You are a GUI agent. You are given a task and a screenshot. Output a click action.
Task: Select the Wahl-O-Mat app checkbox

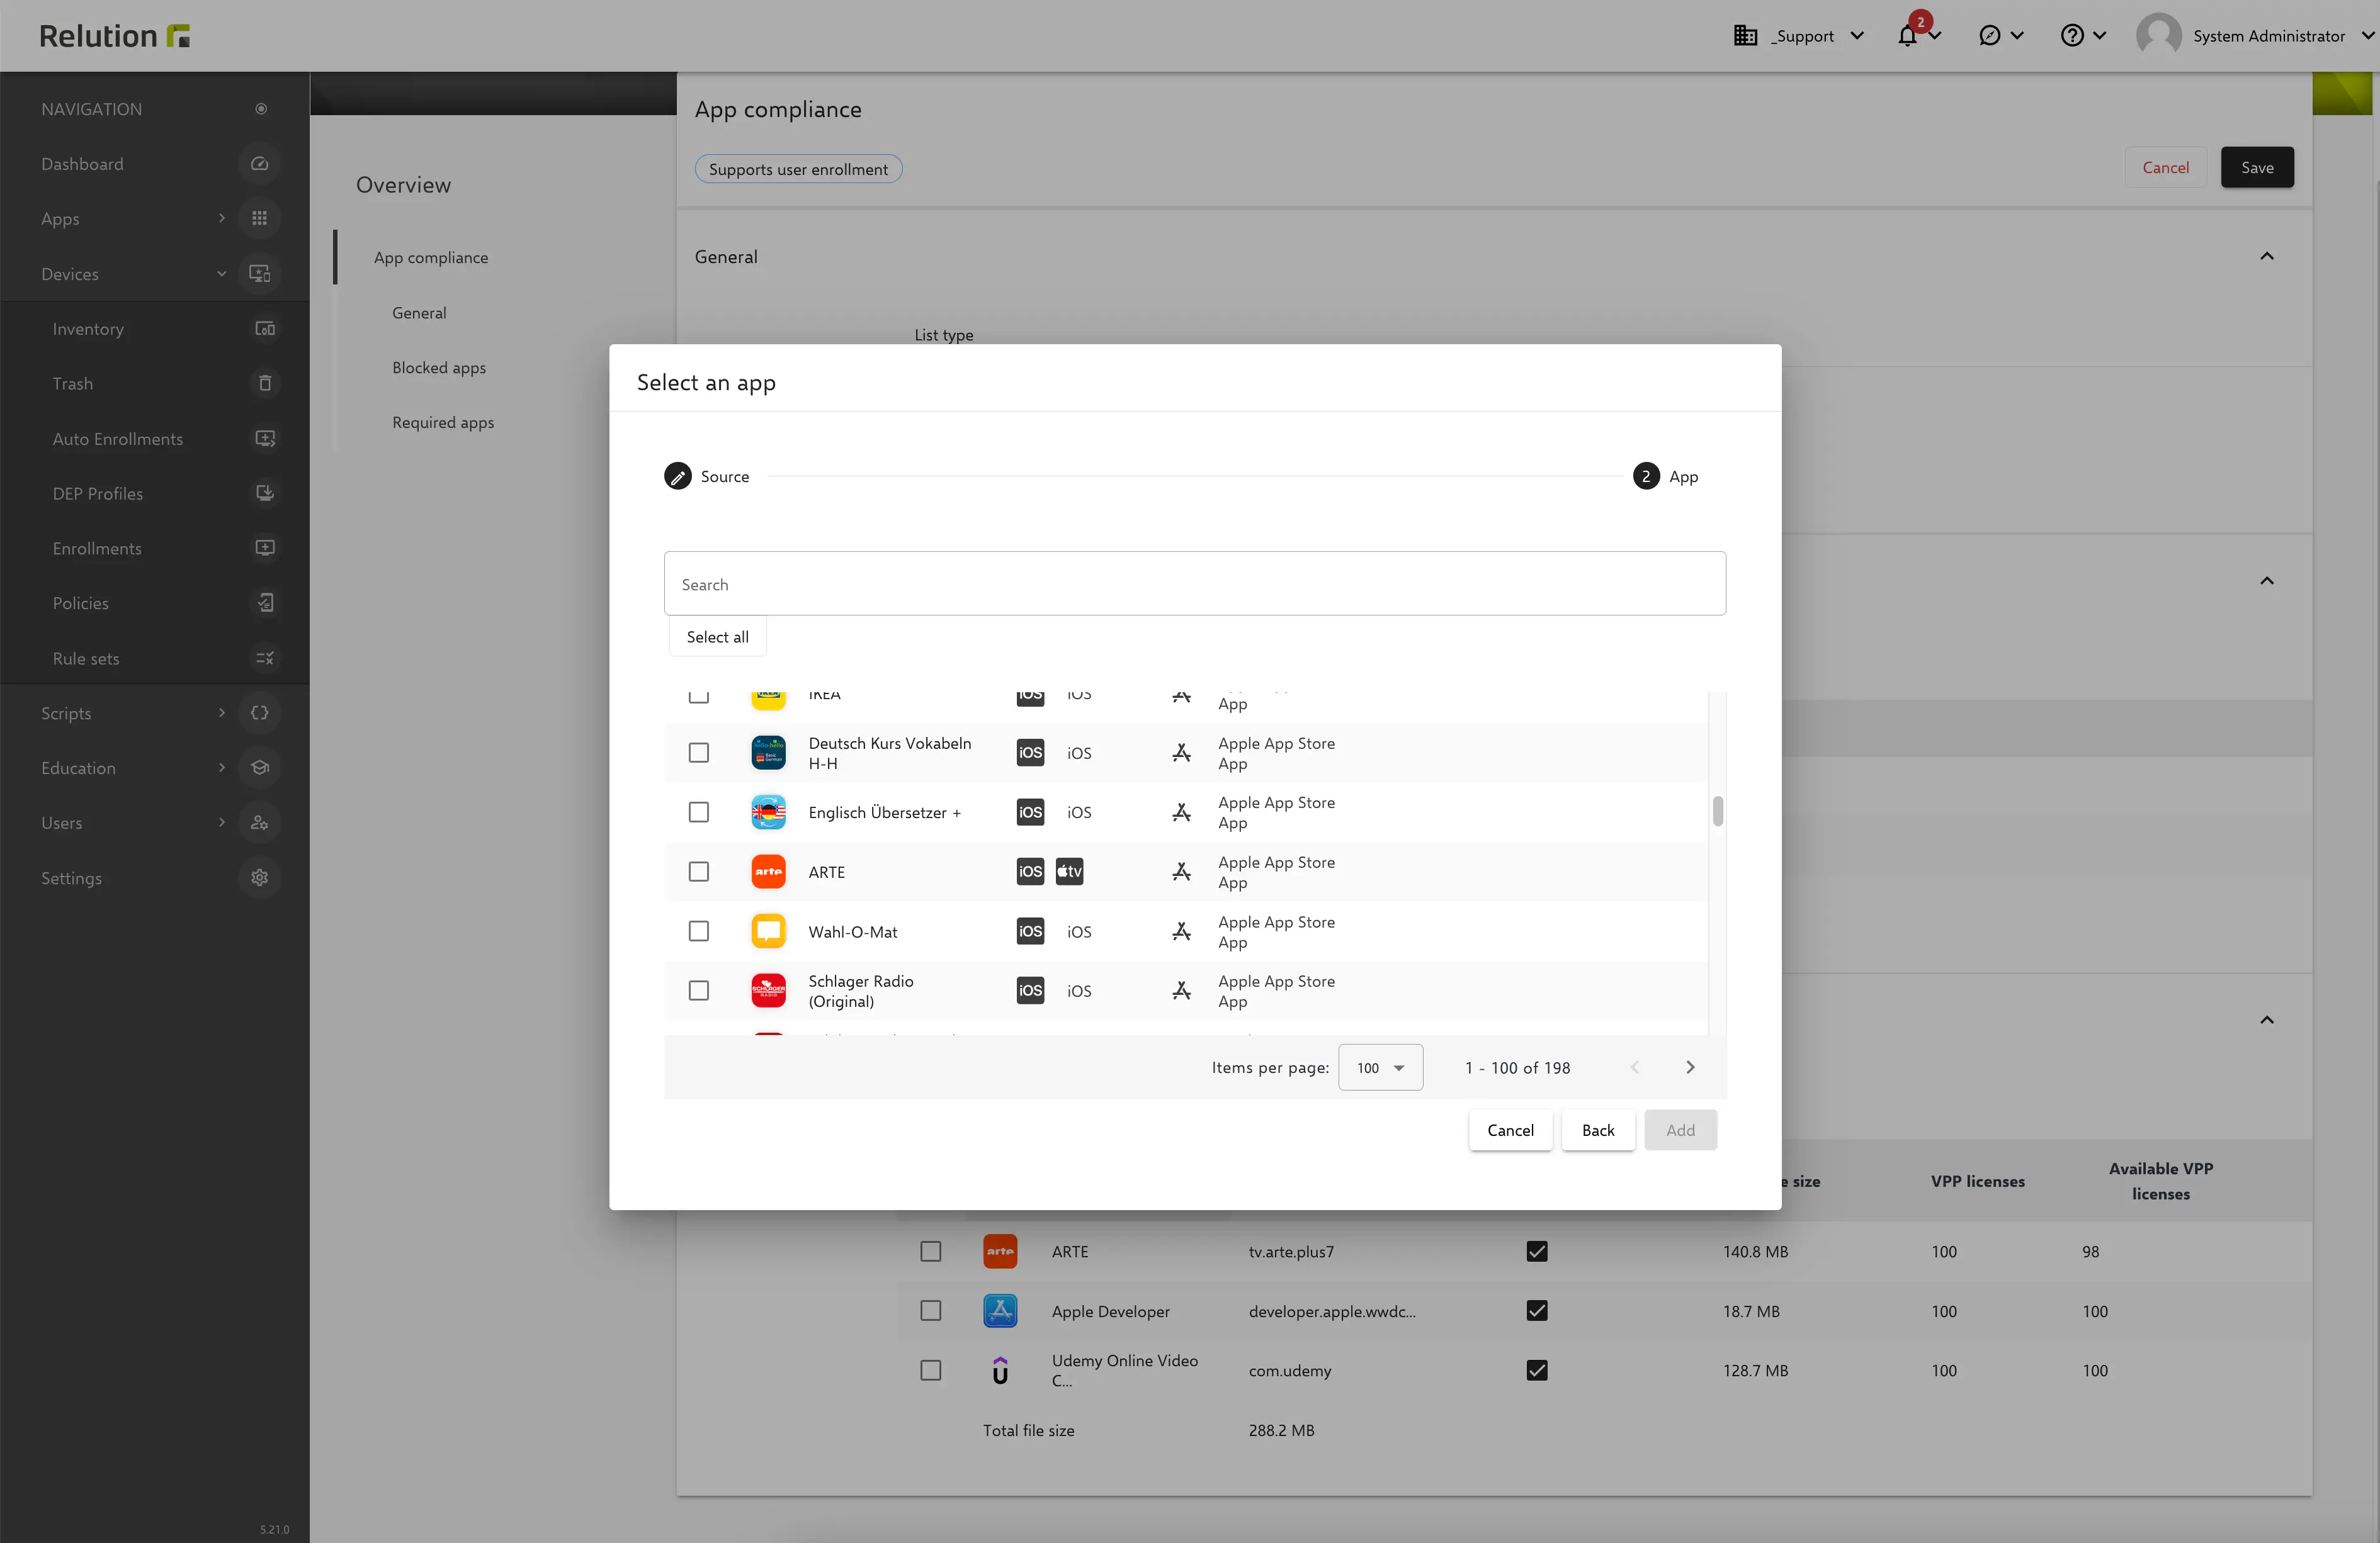pyautogui.click(x=698, y=931)
